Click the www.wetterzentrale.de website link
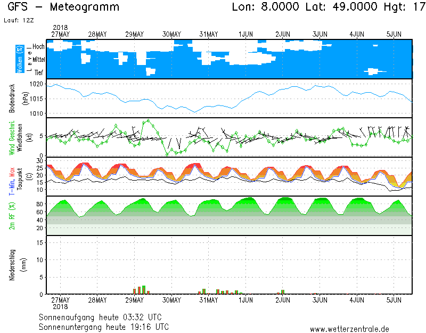Viewport: 426px width, 333px height. 349,329
